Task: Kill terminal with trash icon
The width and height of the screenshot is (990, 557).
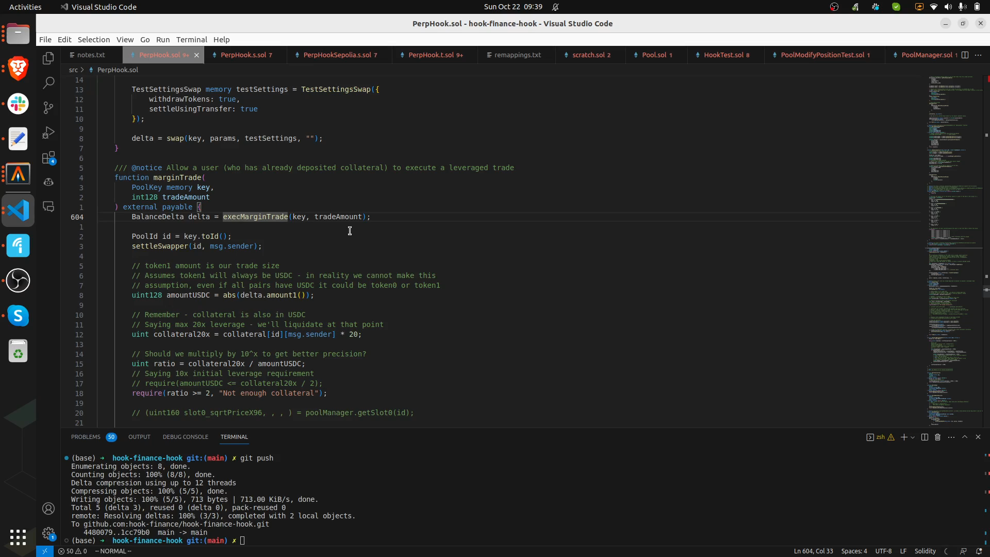Action: click(x=938, y=437)
